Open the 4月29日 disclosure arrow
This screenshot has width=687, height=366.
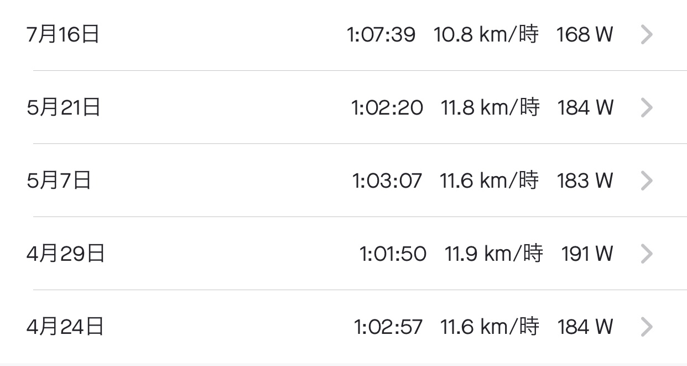[647, 254]
